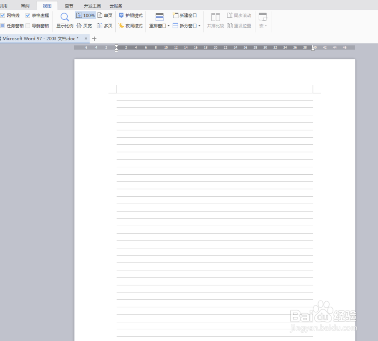Open the 章节 chapter tab

(x=69, y=6)
